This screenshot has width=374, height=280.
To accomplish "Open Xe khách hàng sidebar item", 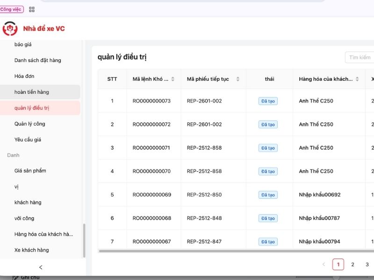I will 31,250.
